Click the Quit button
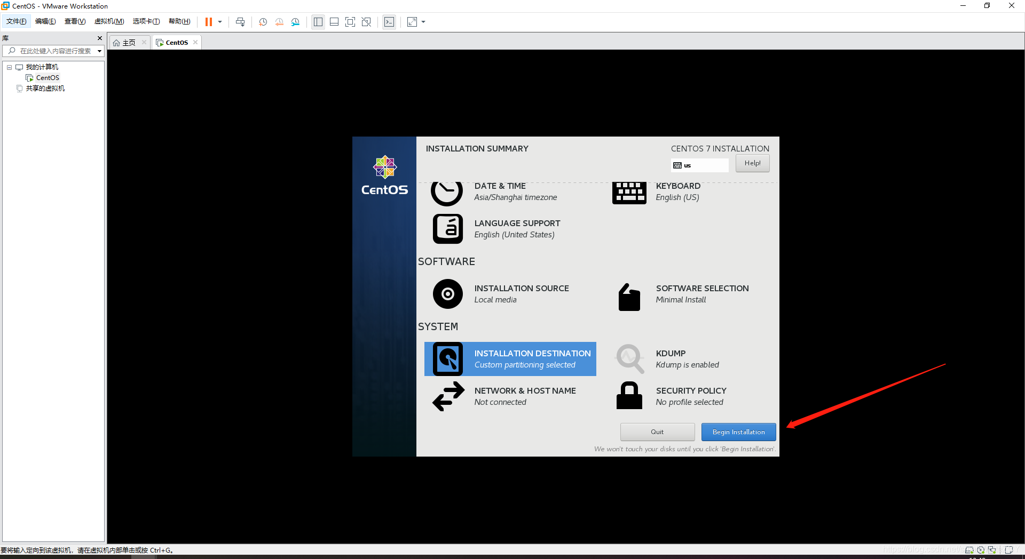1025x559 pixels. tap(657, 432)
